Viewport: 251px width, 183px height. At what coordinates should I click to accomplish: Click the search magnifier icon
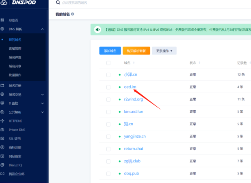[x=58, y=2]
